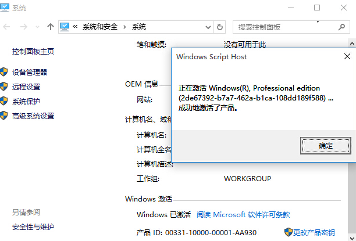The height and width of the screenshot is (241, 356).
Task: Click the activation GUID text in the dialog
Action: (x=252, y=98)
